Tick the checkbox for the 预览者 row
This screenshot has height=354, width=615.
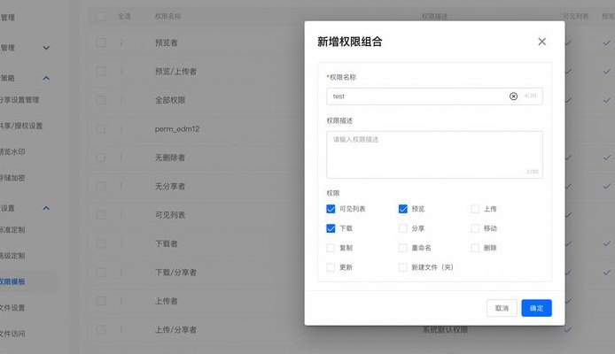click(101, 42)
